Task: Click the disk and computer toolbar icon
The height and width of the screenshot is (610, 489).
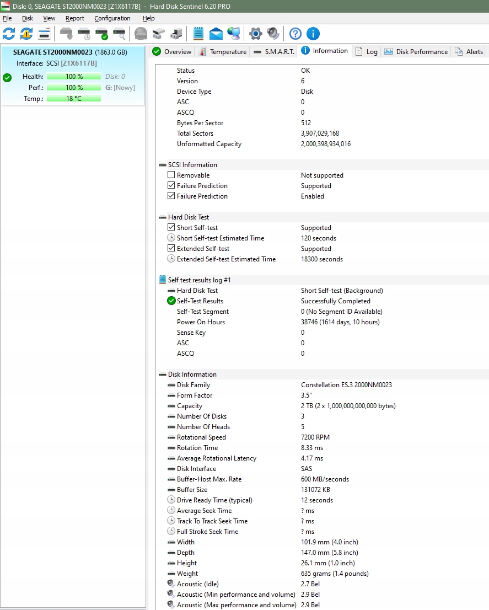Action: 176,34
